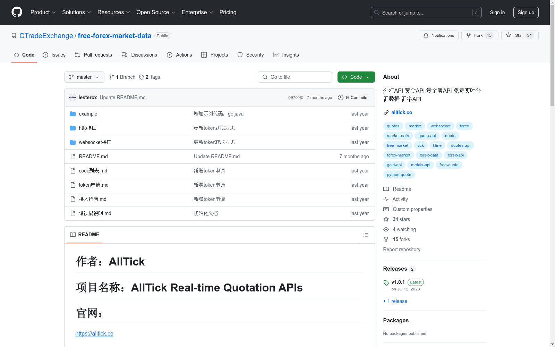555x347 pixels.
Task: Click the http接口 folder icon
Action: click(73, 128)
